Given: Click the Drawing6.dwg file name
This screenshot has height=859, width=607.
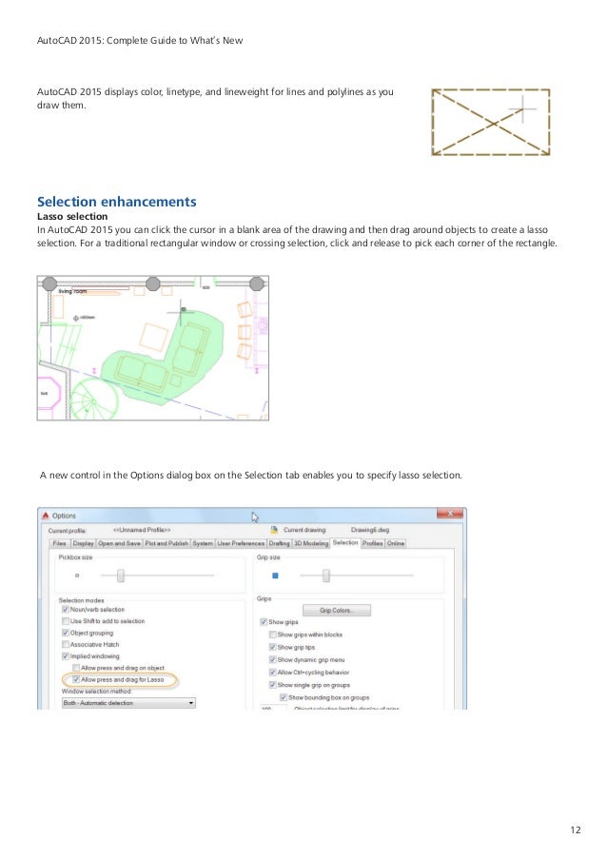Looking at the screenshot, I should tap(370, 530).
